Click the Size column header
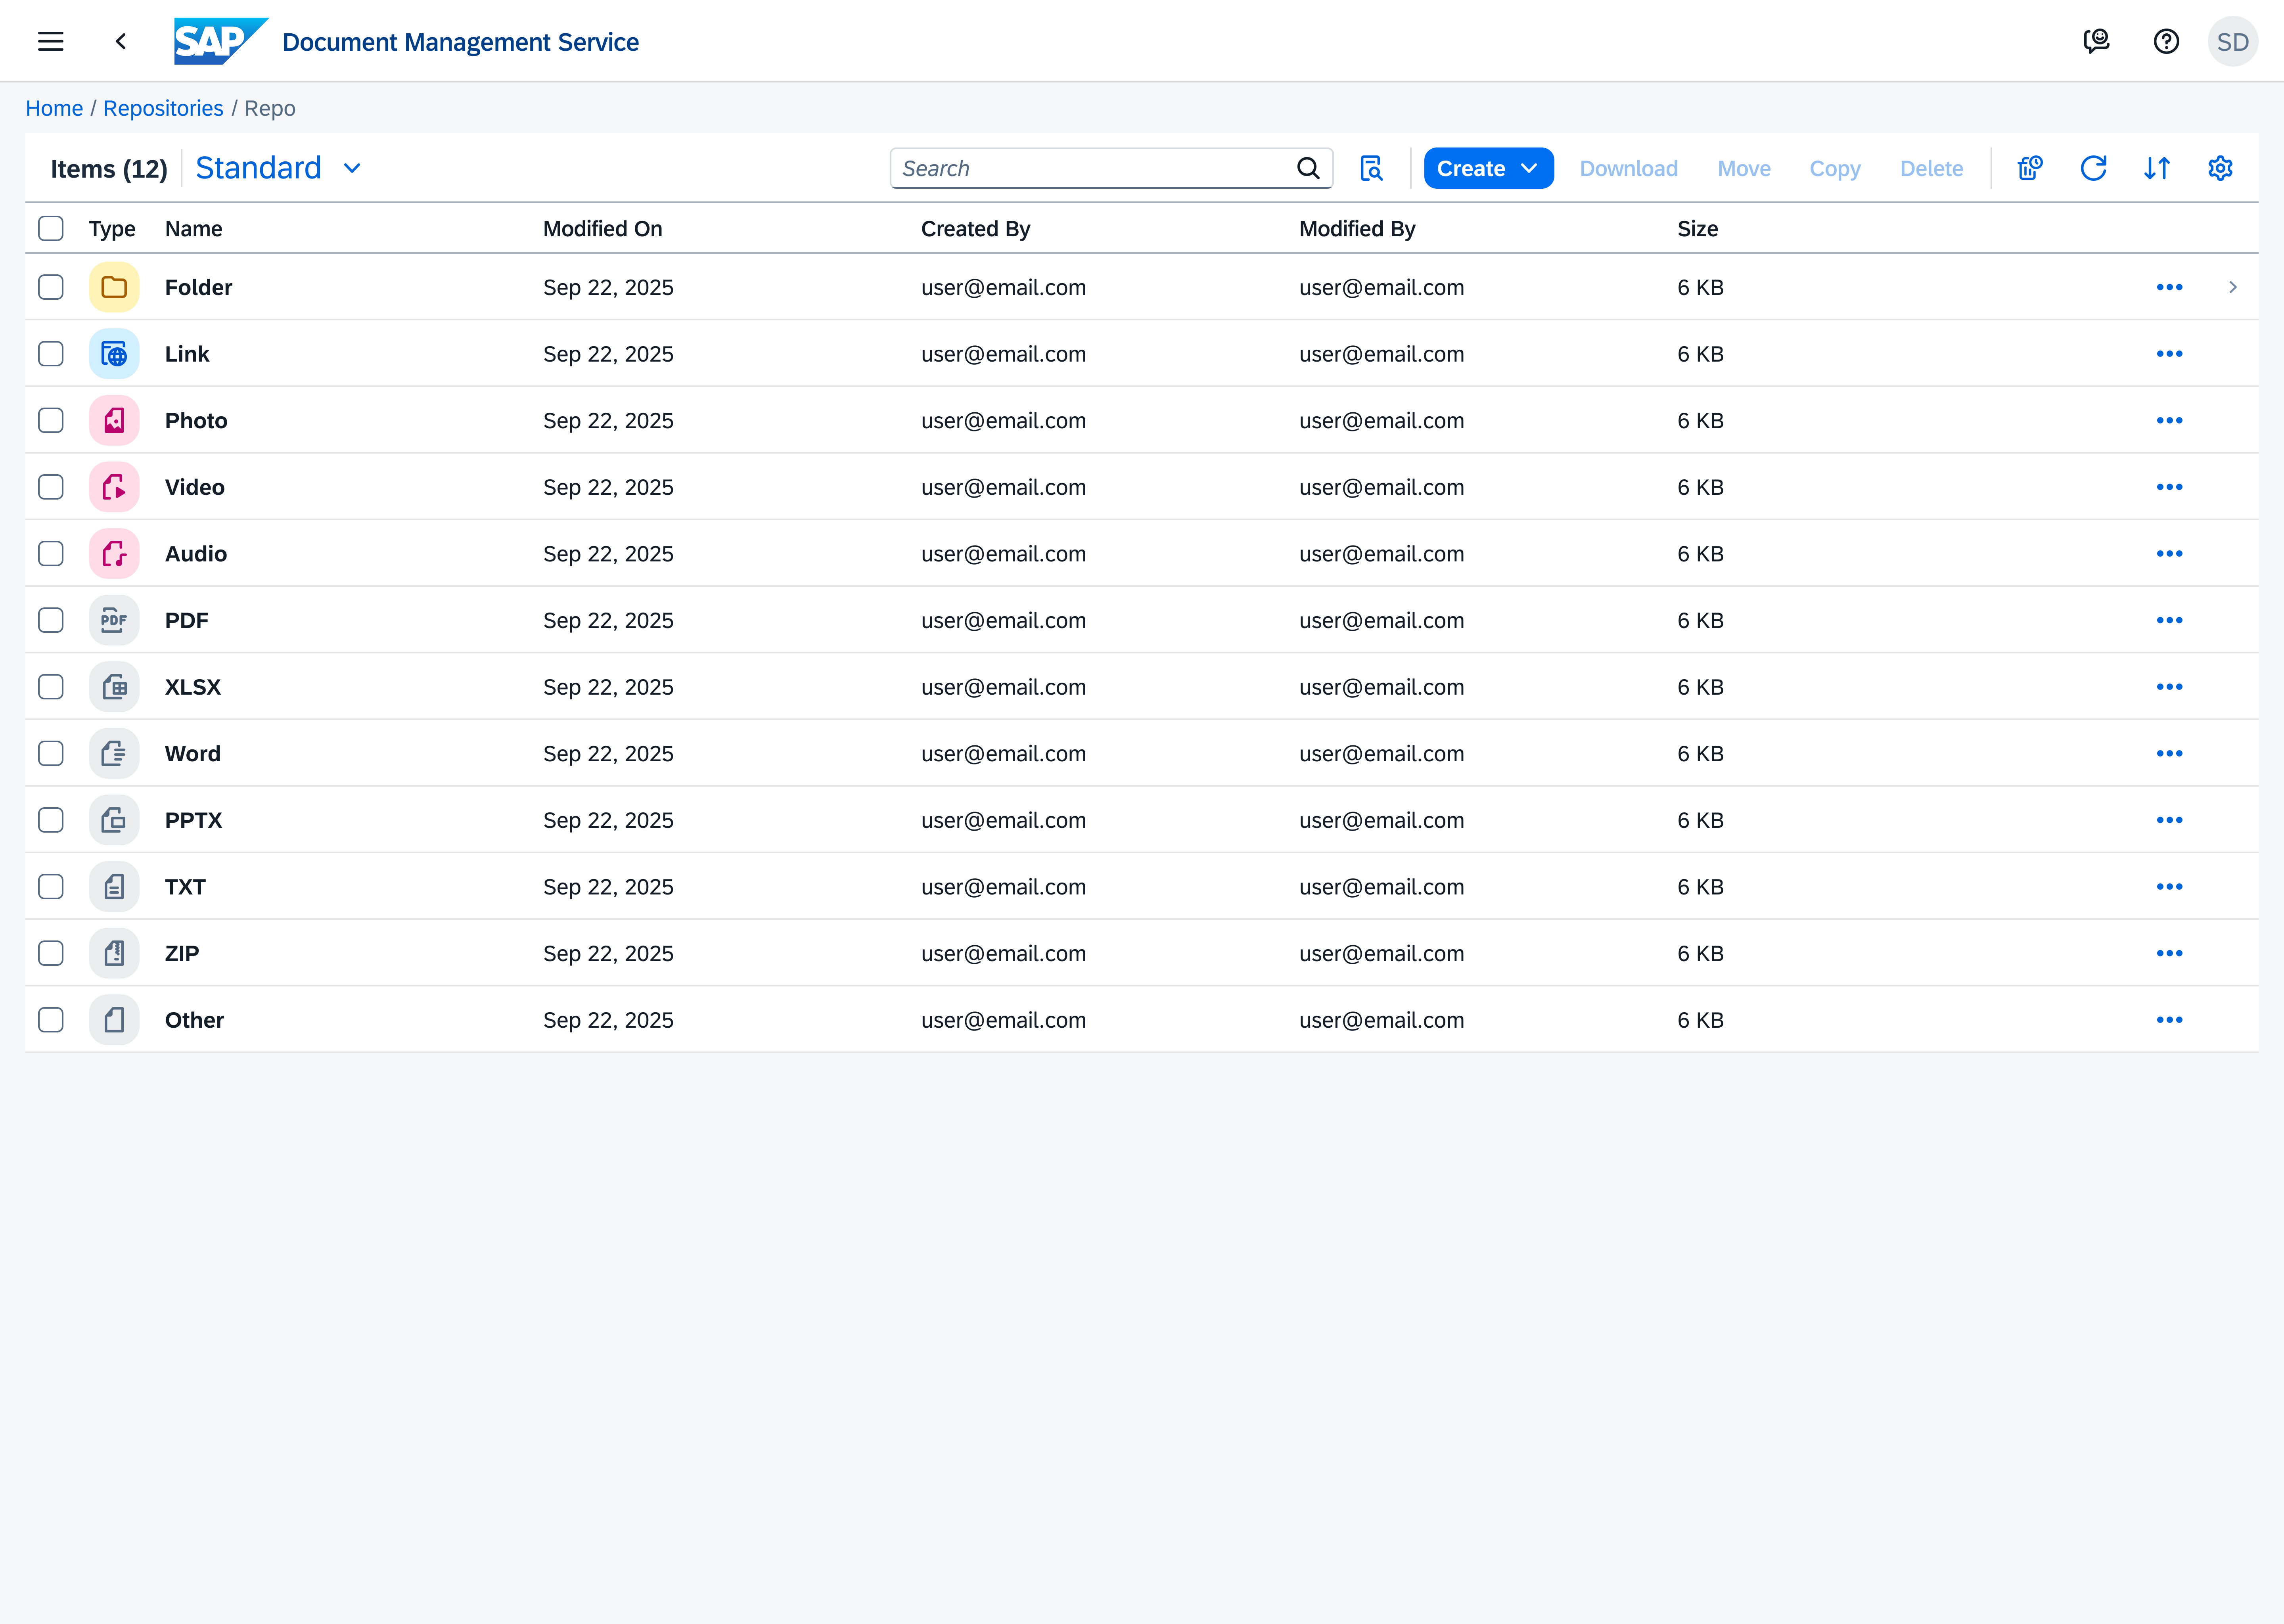Screen dimensions: 2284x1624 (x=1697, y=229)
